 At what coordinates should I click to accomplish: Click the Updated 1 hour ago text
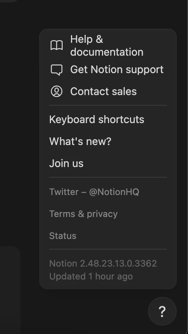tap(91, 276)
